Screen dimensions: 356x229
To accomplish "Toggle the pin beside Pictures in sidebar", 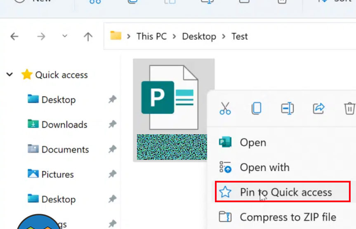I will pos(112,174).
